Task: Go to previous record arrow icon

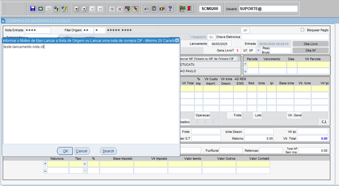Action: [84, 8]
